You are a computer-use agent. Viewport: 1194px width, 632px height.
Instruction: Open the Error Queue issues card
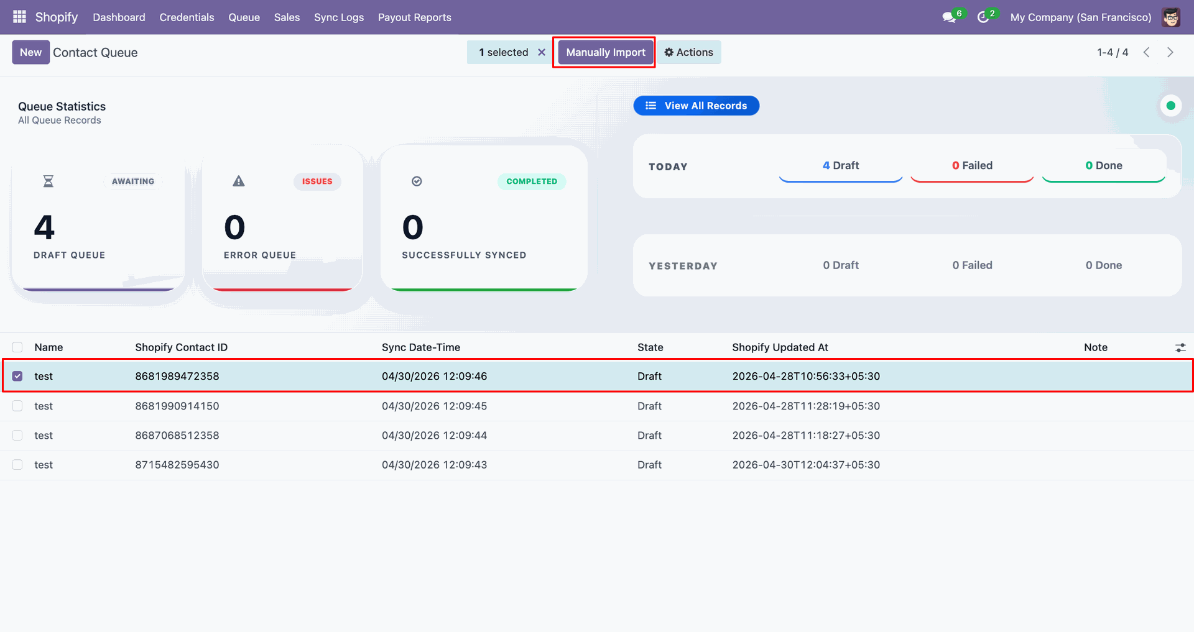(282, 218)
